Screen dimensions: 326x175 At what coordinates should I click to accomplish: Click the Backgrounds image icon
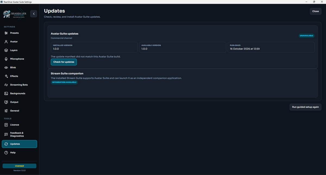point(6,93)
